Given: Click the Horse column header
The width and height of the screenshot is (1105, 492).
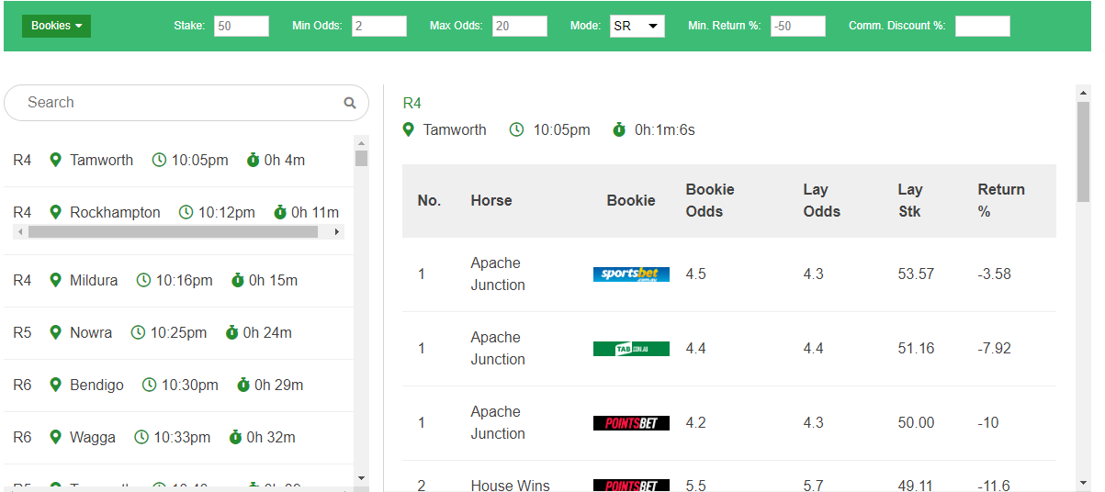Looking at the screenshot, I should (x=491, y=200).
